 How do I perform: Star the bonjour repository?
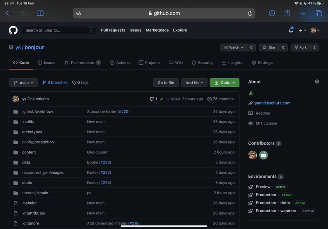[x=269, y=48]
